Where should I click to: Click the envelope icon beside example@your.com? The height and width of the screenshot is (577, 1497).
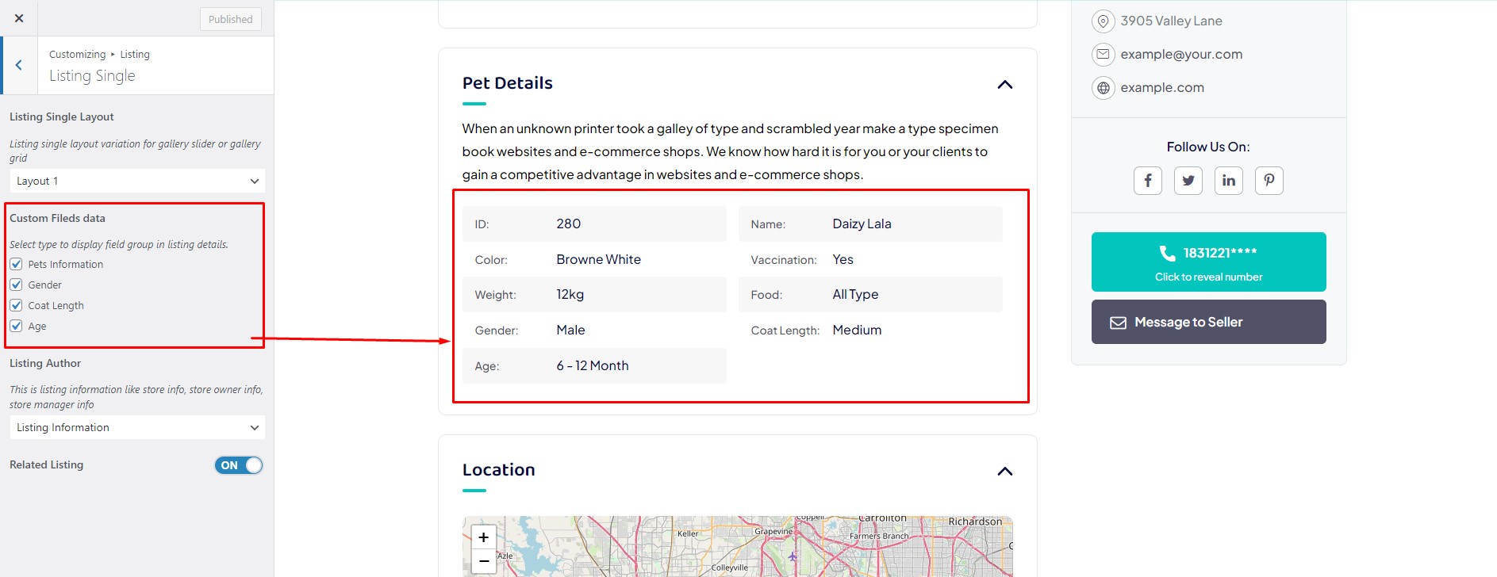[1103, 55]
